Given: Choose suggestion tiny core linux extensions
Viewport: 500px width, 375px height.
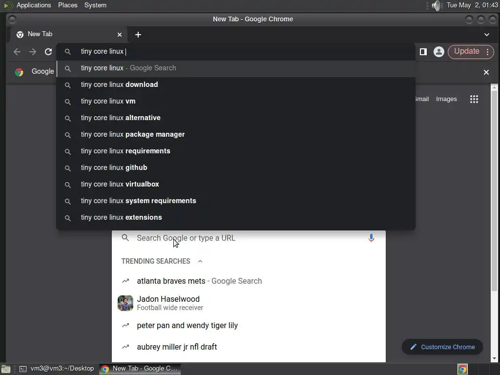Looking at the screenshot, I should click(236, 217).
